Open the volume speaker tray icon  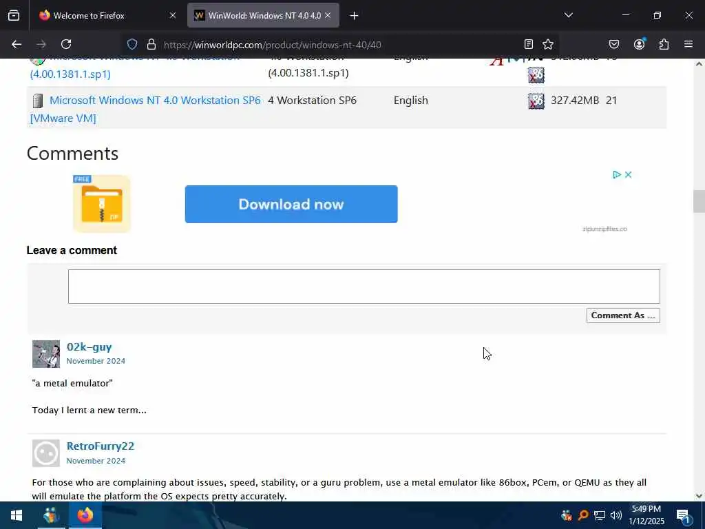(x=616, y=515)
